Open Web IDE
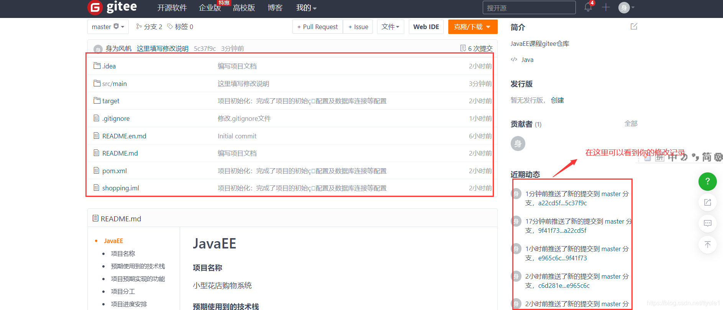 (426, 27)
